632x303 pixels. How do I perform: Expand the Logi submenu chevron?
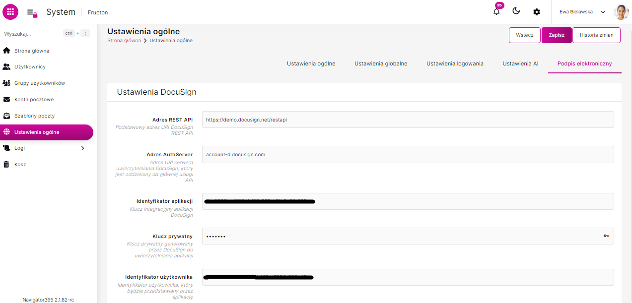click(82, 148)
